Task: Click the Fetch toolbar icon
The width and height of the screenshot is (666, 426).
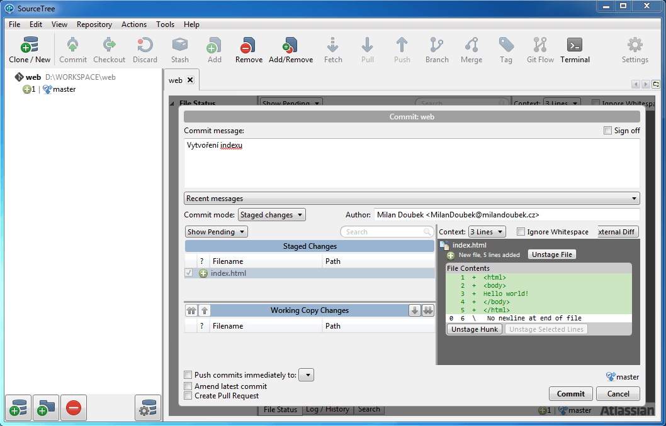Action: pyautogui.click(x=333, y=50)
